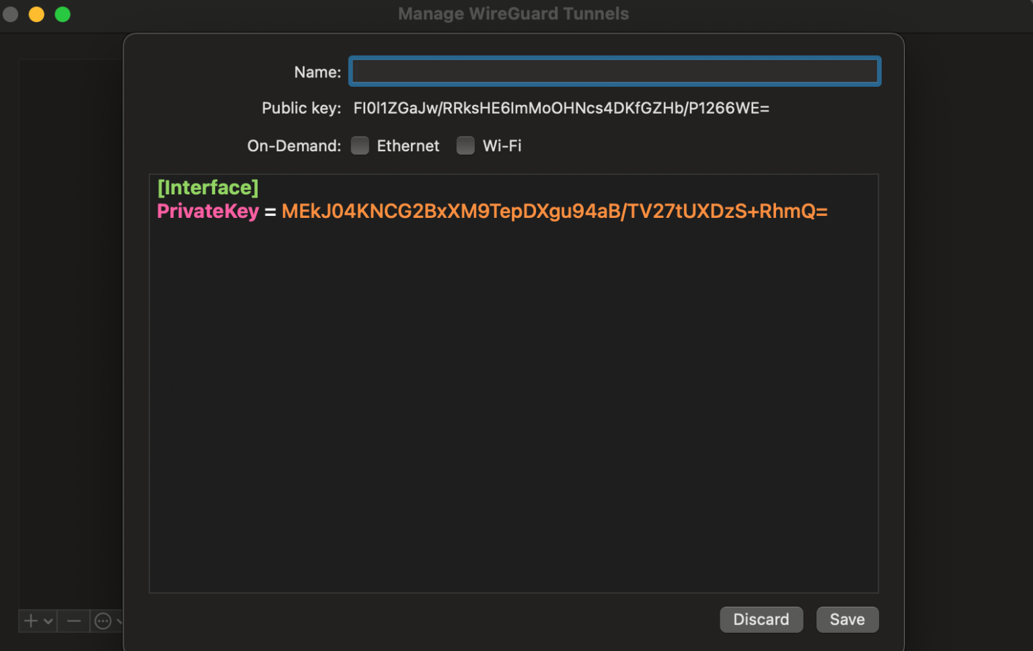The height and width of the screenshot is (651, 1033).
Task: Discard the tunnel changes
Action: 761,619
